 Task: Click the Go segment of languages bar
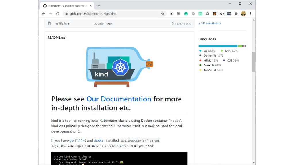218,46
